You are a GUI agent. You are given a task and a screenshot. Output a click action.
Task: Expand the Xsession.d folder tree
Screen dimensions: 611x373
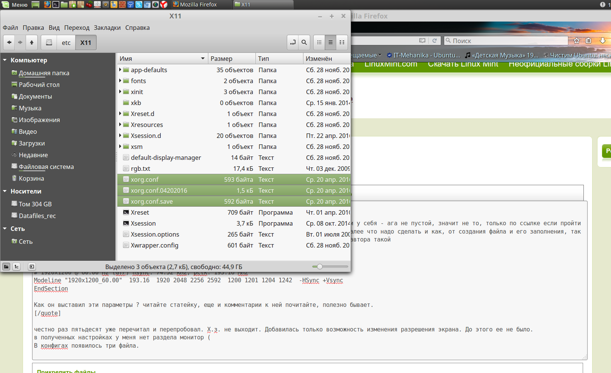pos(120,136)
